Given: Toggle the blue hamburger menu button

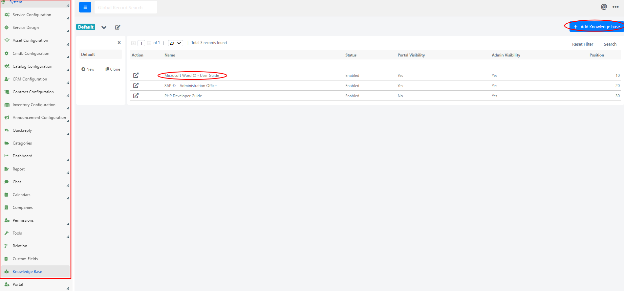Looking at the screenshot, I should (85, 7).
